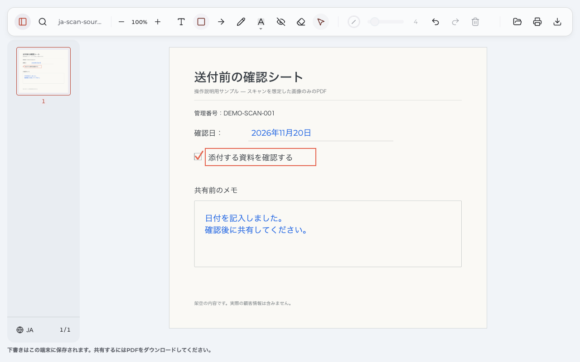580x362 pixels.
Task: Download the annotated PDF
Action: [557, 22]
